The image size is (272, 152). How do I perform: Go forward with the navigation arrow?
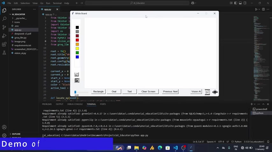pos(82,3)
